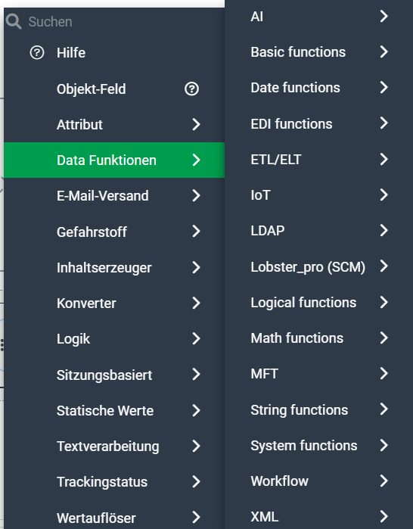The height and width of the screenshot is (529, 413).
Task: Click the chevron next to Workflow
Action: [384, 481]
